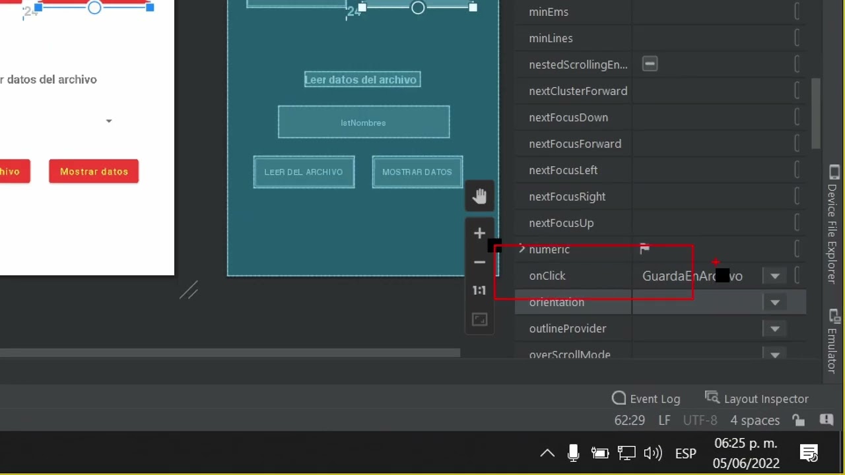Select the orientation attribute row
This screenshot has height=475, width=845.
pyautogui.click(x=660, y=302)
